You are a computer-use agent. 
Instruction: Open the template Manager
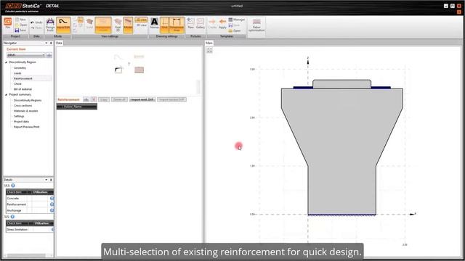pos(237,20)
